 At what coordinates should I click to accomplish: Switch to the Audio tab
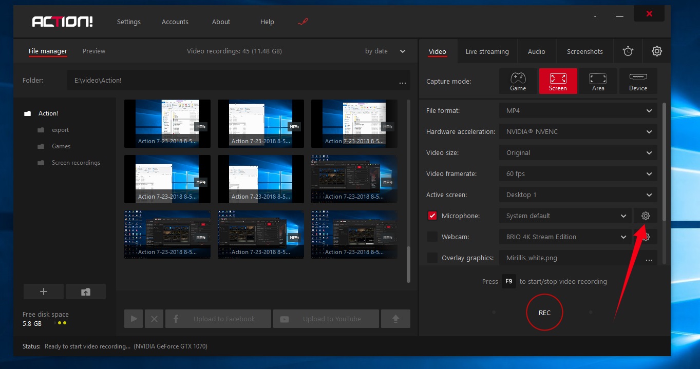click(x=537, y=51)
